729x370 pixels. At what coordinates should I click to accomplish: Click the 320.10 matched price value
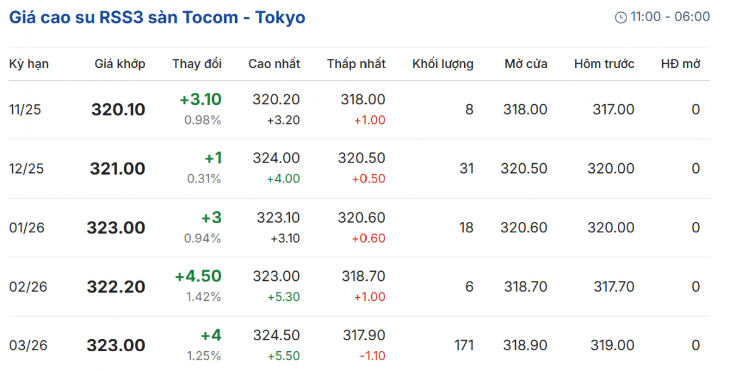[x=118, y=110]
